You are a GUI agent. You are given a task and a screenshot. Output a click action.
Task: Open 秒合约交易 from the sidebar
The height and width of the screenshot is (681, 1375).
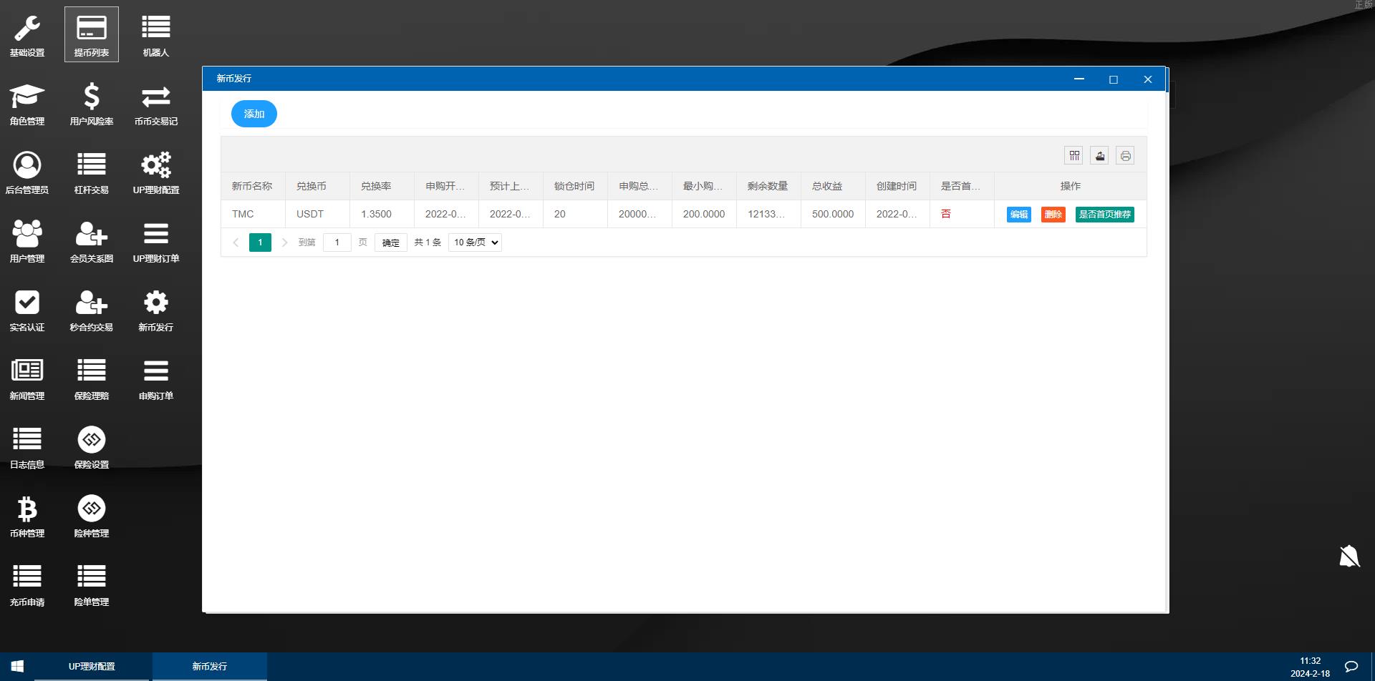91,310
